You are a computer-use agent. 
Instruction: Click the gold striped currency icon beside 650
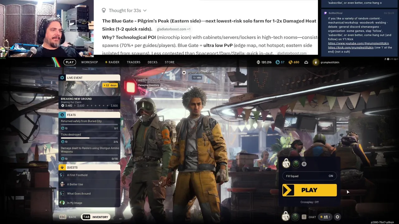[x=291, y=62]
